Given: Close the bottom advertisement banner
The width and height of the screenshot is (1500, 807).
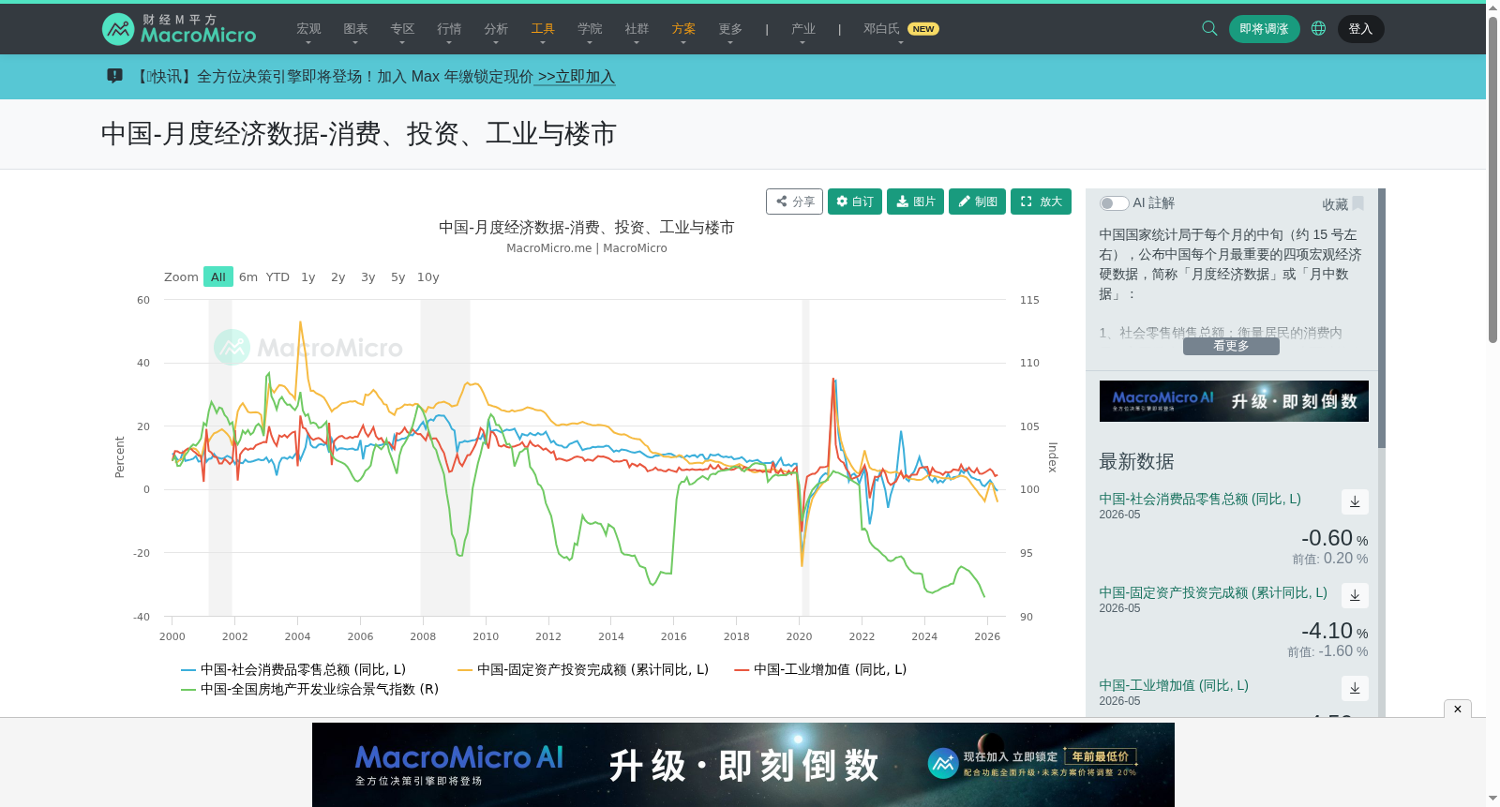Looking at the screenshot, I should click(x=1457, y=709).
